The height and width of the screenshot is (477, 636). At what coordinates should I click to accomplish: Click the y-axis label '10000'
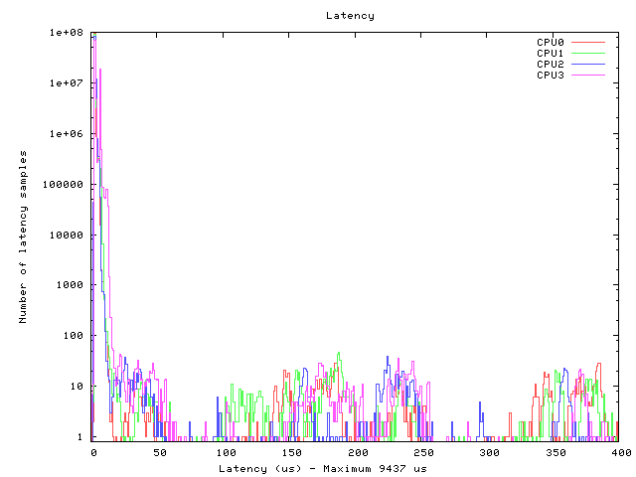pyautogui.click(x=67, y=236)
